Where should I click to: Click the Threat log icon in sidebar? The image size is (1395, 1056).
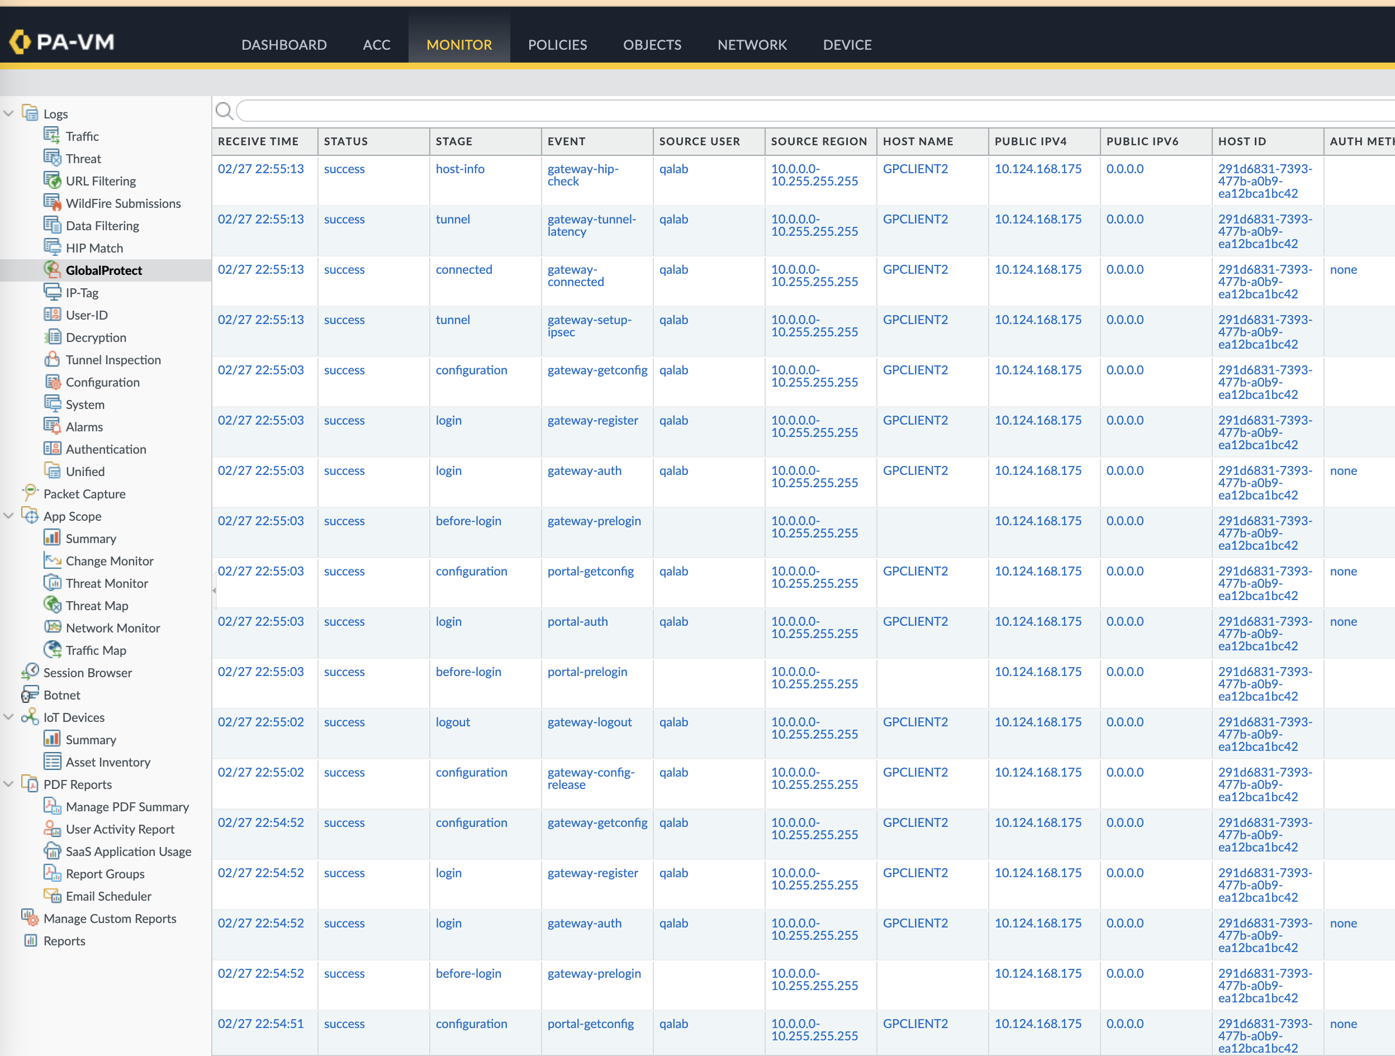point(52,158)
